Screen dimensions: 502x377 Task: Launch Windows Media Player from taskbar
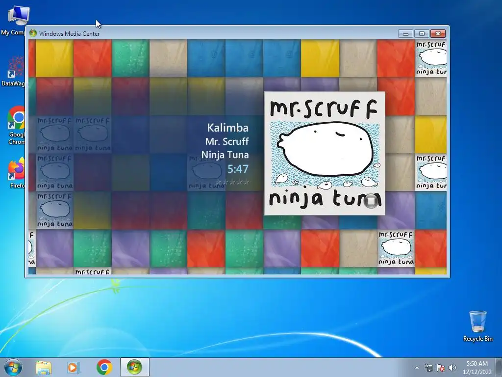(x=74, y=368)
